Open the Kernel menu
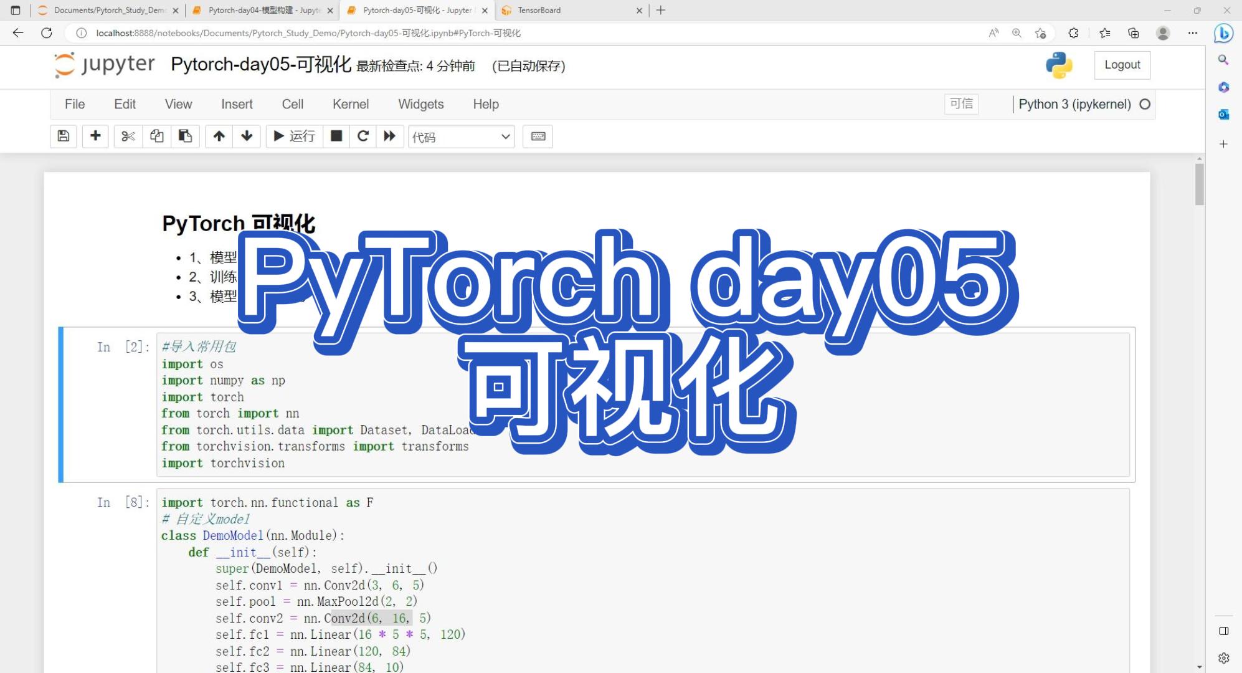Image resolution: width=1242 pixels, height=673 pixels. [x=350, y=104]
